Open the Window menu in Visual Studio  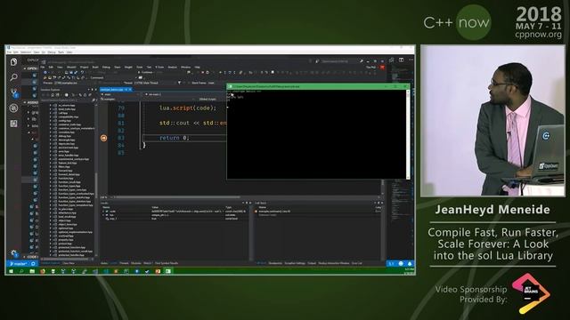186,68
